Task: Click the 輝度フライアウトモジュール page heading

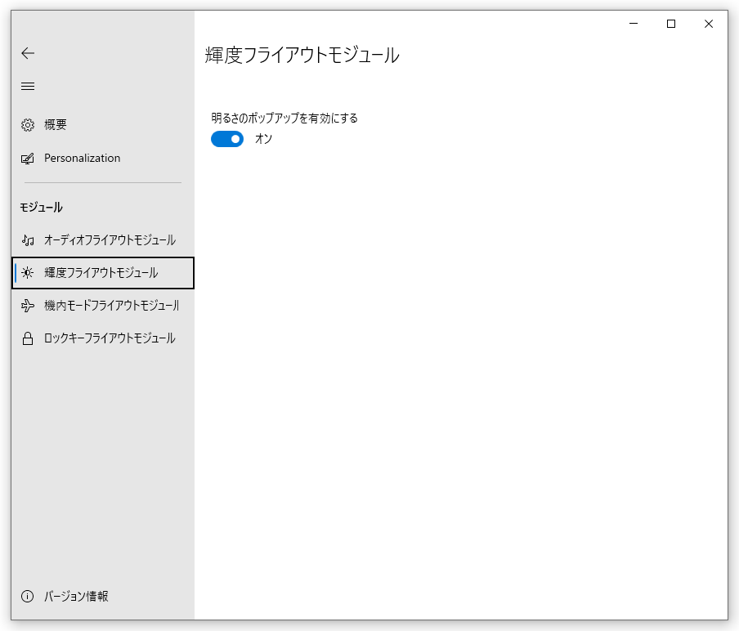Action: click(302, 55)
